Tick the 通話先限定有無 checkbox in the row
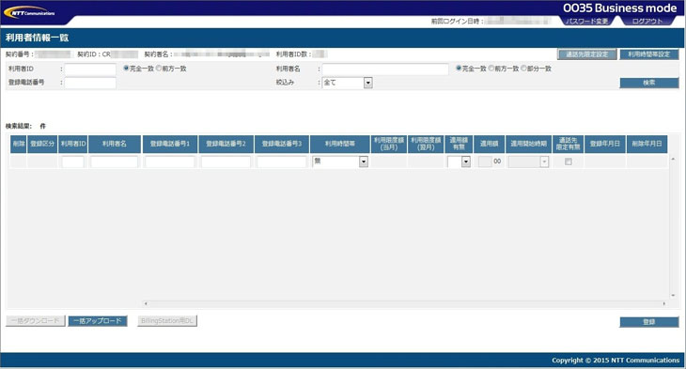686x369 pixels. click(x=568, y=161)
